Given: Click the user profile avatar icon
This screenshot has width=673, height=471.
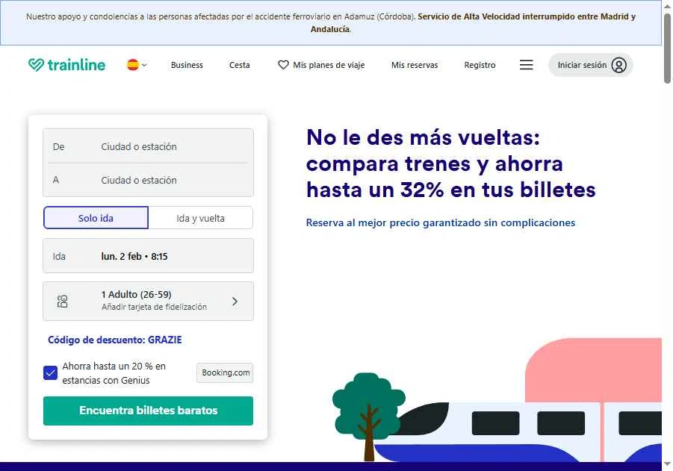Looking at the screenshot, I should (x=619, y=65).
